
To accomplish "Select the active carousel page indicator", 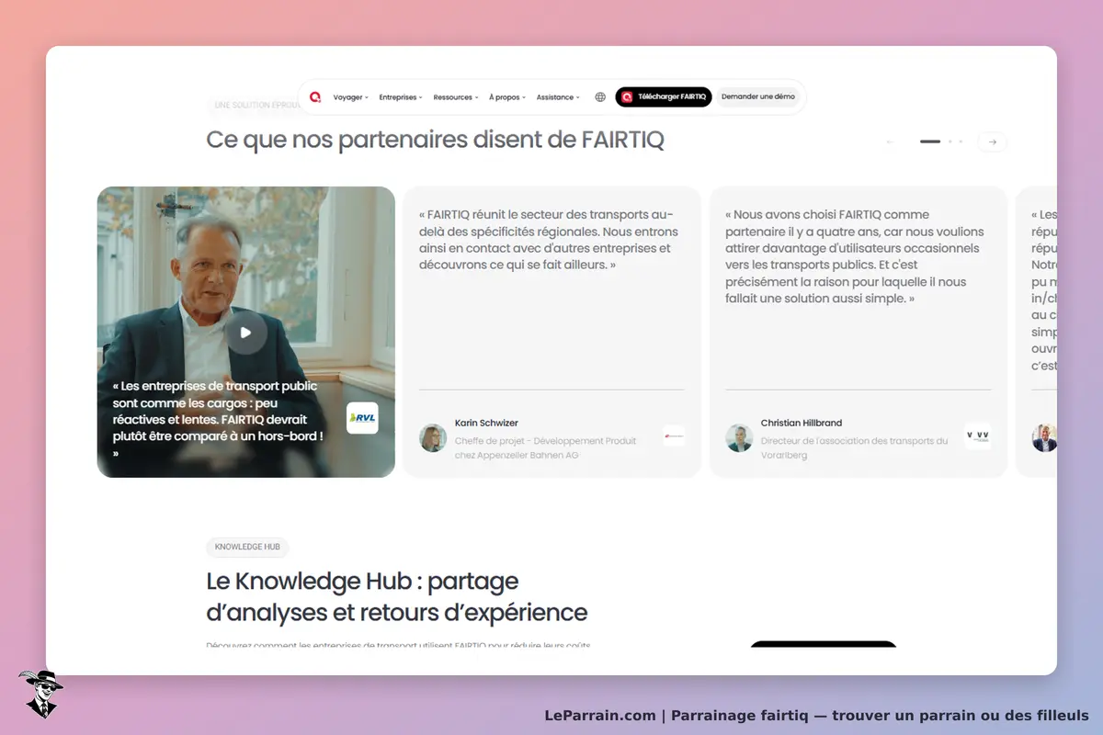I will point(930,141).
